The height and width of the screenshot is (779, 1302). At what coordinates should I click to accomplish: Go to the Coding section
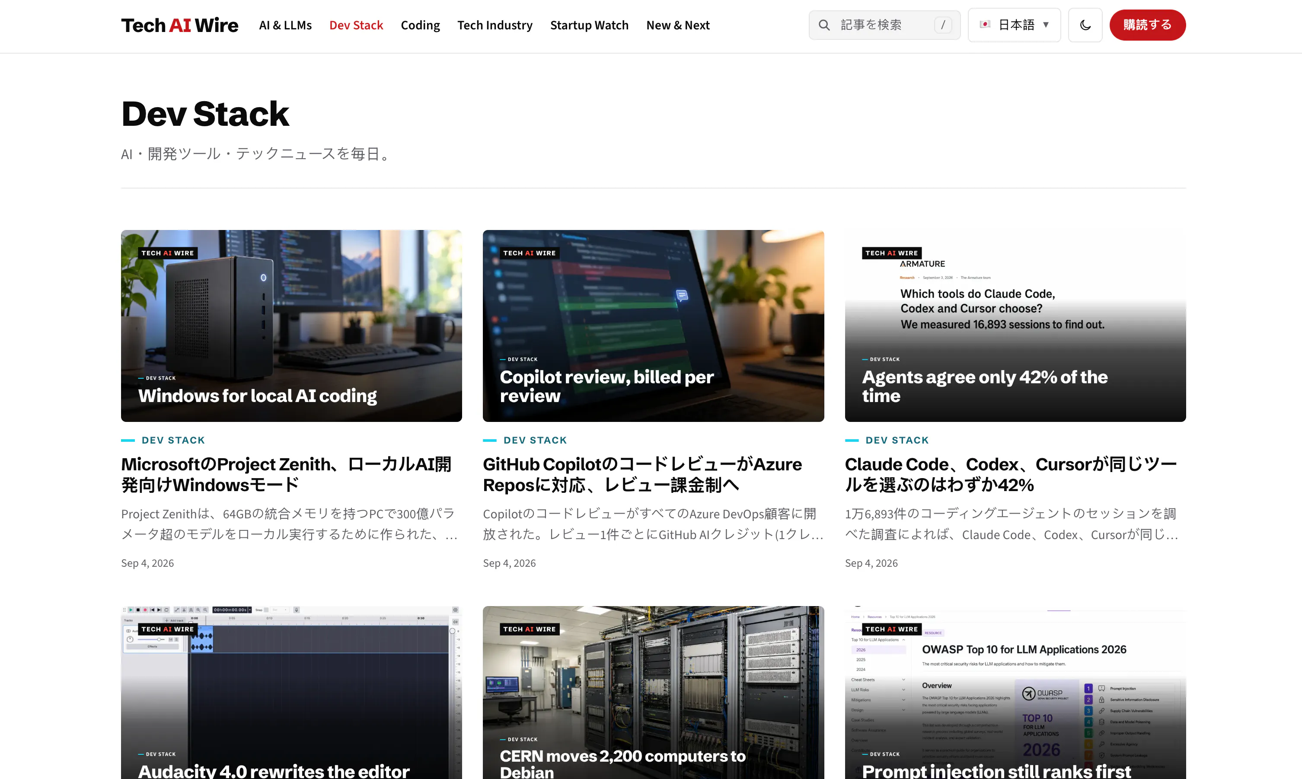[x=420, y=25]
